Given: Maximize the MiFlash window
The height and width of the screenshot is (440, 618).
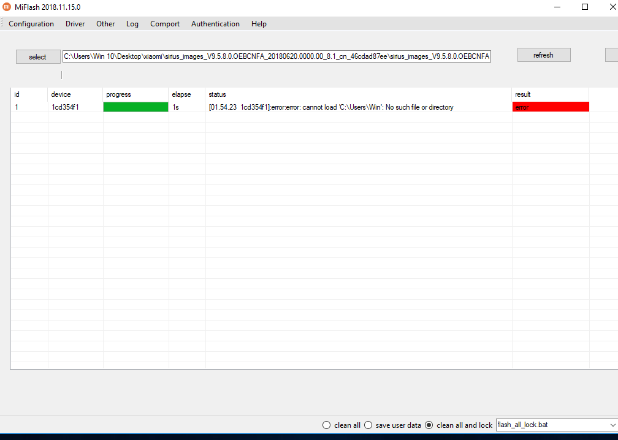Looking at the screenshot, I should (585, 7).
